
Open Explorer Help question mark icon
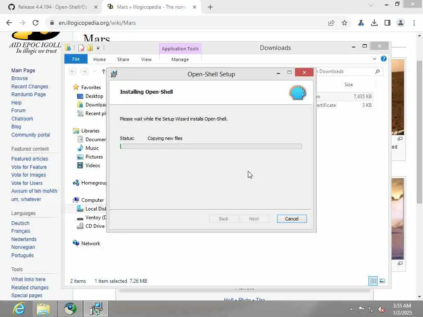(x=383, y=59)
